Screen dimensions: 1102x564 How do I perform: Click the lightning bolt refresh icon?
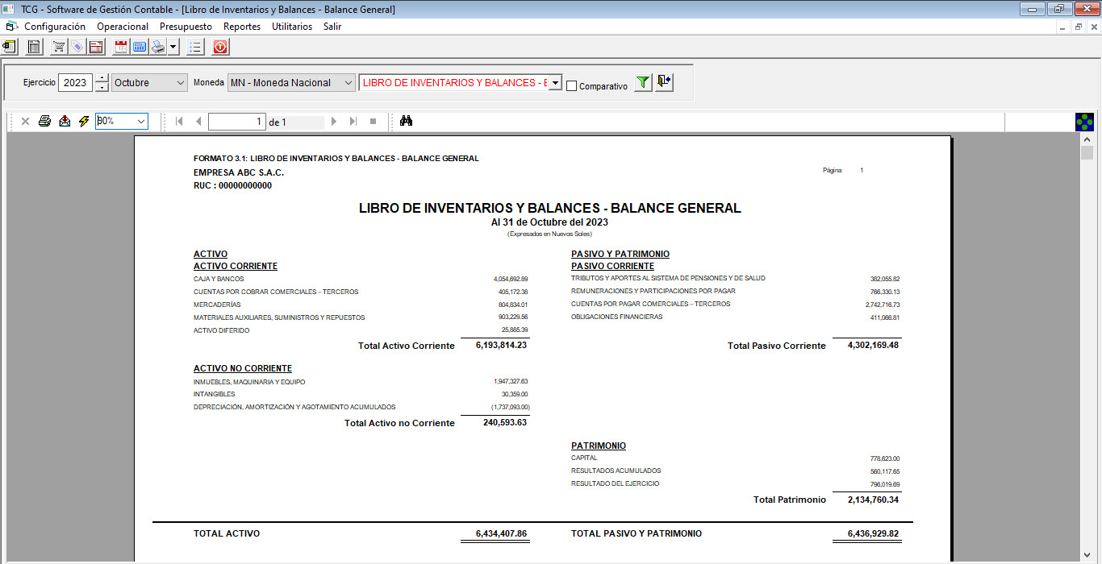point(84,121)
